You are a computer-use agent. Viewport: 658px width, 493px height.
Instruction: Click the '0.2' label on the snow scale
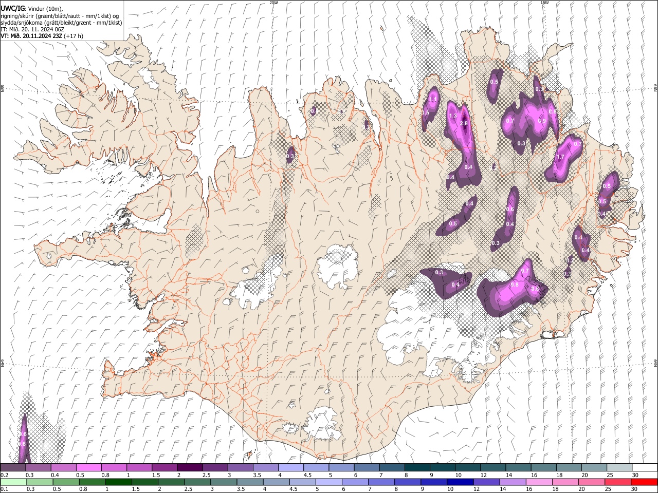pyautogui.click(x=4, y=475)
